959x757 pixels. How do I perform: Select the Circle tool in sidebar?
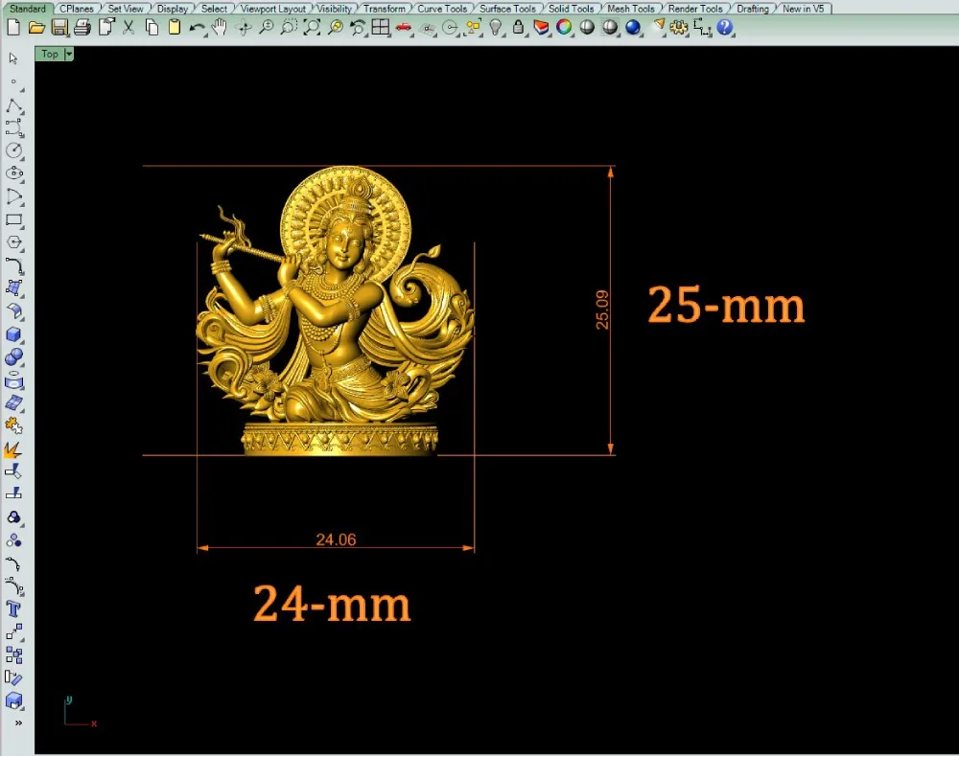(x=14, y=150)
